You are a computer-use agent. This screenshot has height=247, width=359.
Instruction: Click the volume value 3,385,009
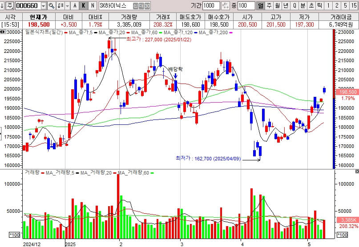[x=129, y=25]
